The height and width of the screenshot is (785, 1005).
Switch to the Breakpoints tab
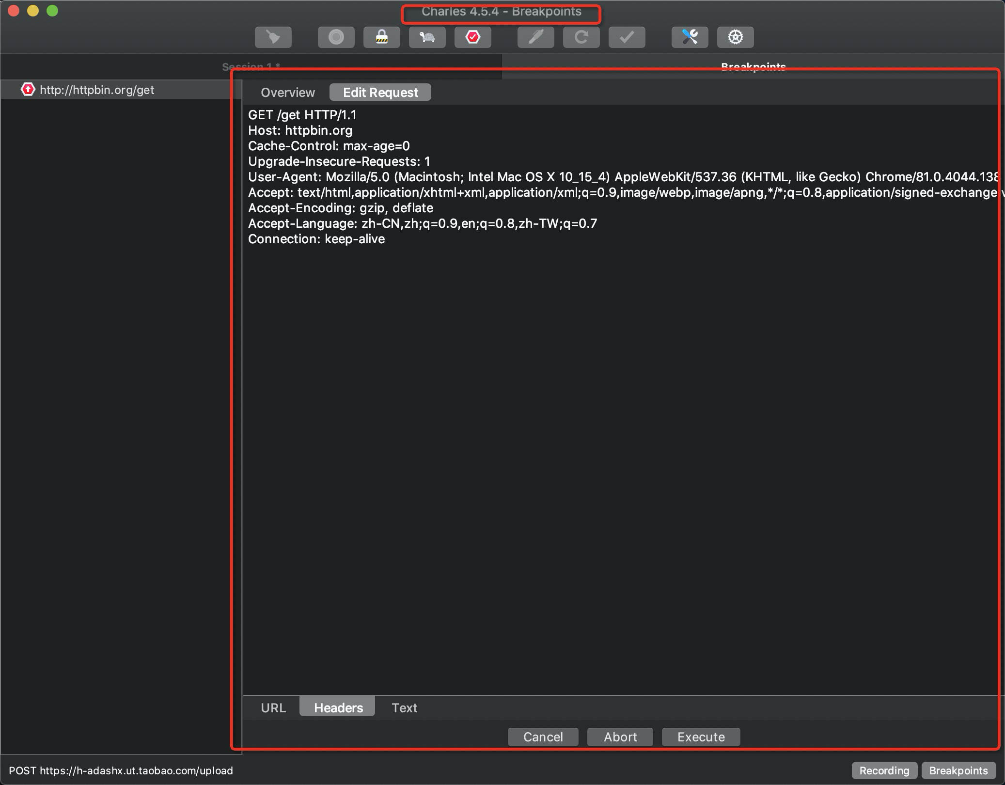tap(753, 67)
